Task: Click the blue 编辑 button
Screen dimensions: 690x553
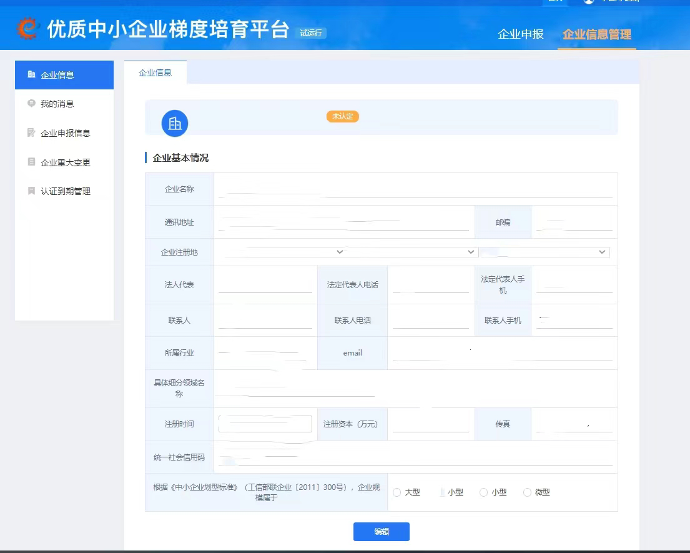Action: click(x=382, y=532)
